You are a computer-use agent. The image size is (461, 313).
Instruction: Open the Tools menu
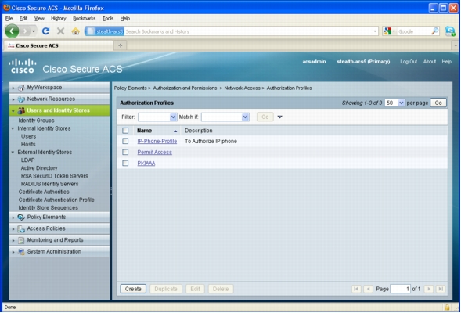[x=108, y=18]
